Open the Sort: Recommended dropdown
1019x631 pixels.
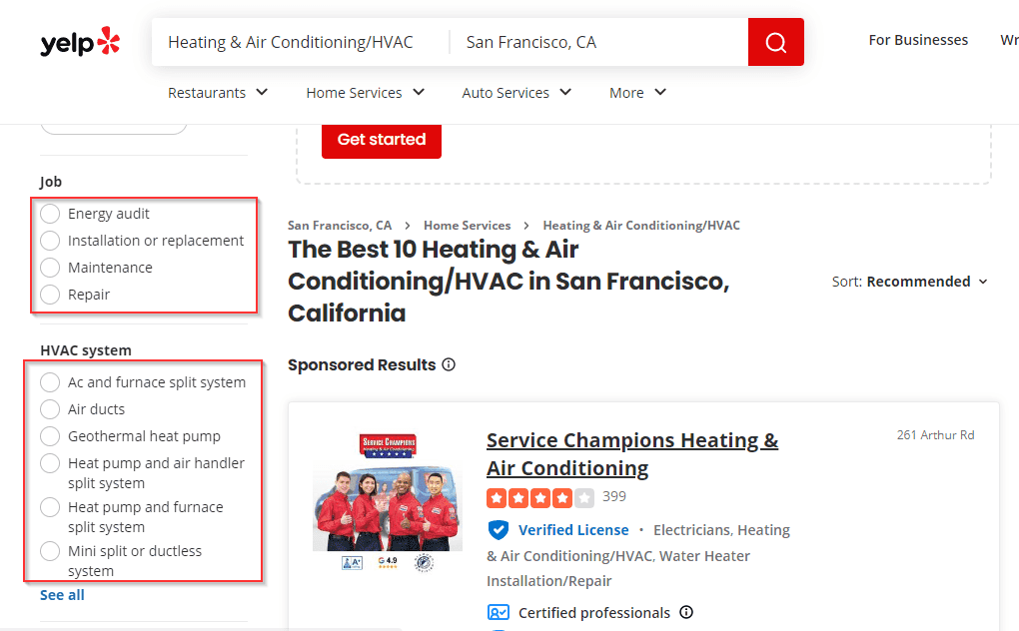click(910, 282)
